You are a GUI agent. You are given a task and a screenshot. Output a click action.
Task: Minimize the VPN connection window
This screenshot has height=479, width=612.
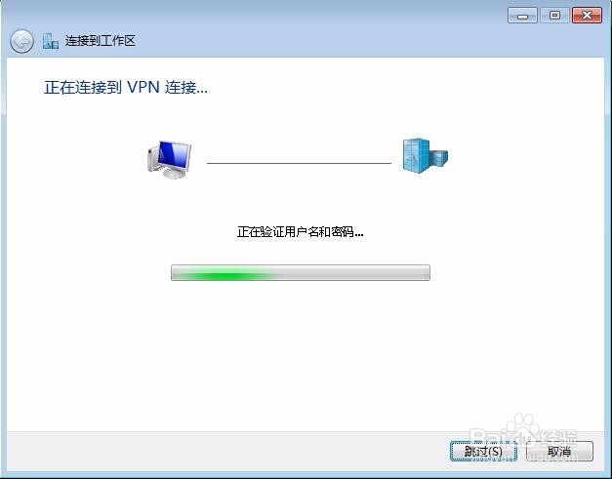click(x=522, y=16)
